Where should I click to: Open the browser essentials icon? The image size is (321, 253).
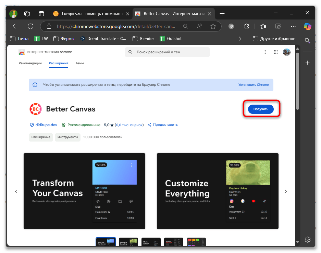tap(278, 26)
